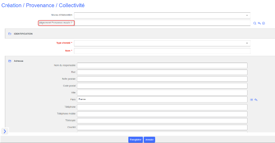
Task: Click the Téléphone input field
Action: tap(162, 107)
